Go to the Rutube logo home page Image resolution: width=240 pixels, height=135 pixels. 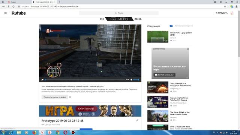(19, 13)
